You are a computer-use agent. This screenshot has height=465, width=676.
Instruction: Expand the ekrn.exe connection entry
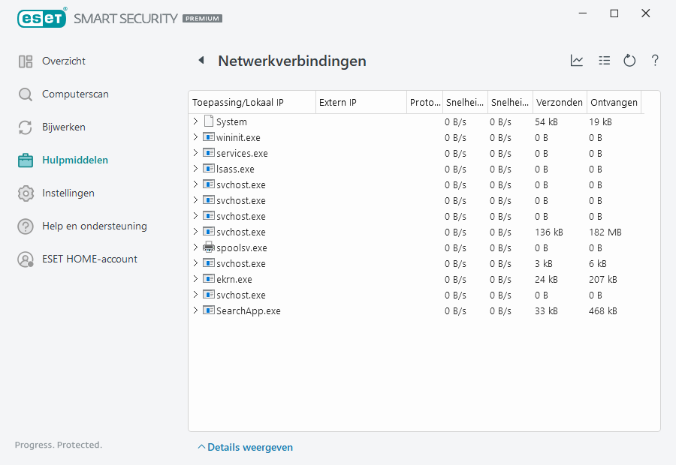click(196, 279)
